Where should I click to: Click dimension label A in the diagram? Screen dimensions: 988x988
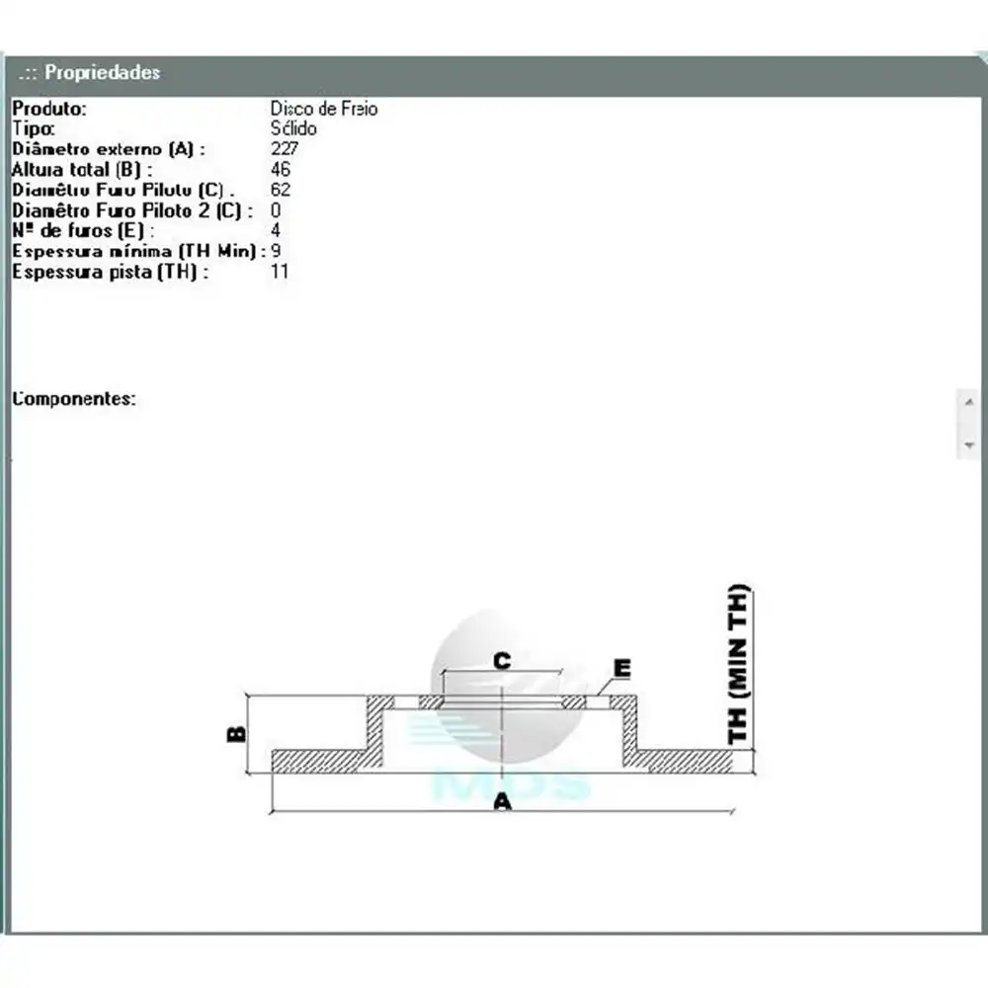click(x=503, y=802)
